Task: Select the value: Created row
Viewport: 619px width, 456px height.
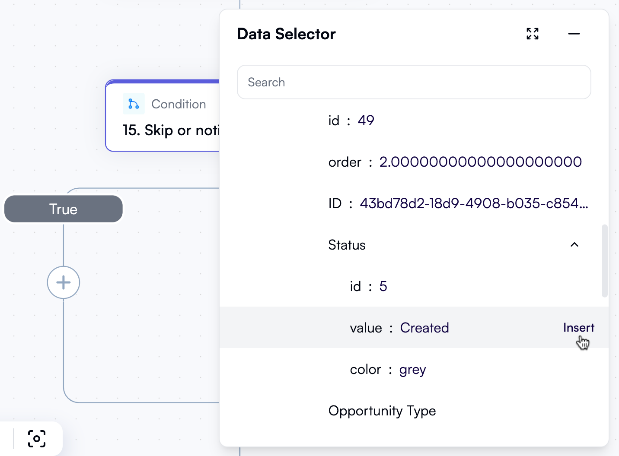Action: pyautogui.click(x=399, y=327)
